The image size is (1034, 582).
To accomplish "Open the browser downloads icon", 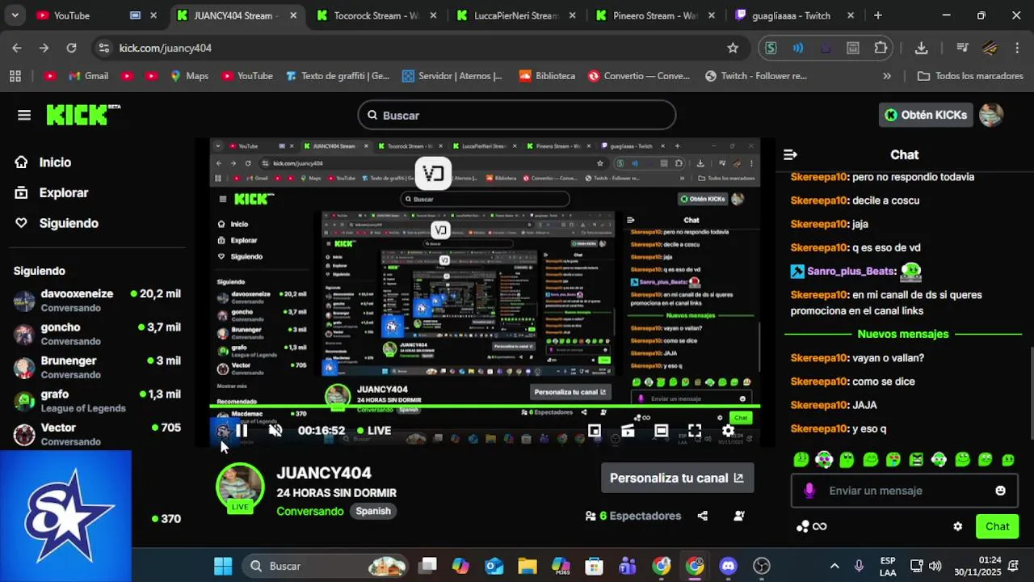I will 921,48.
